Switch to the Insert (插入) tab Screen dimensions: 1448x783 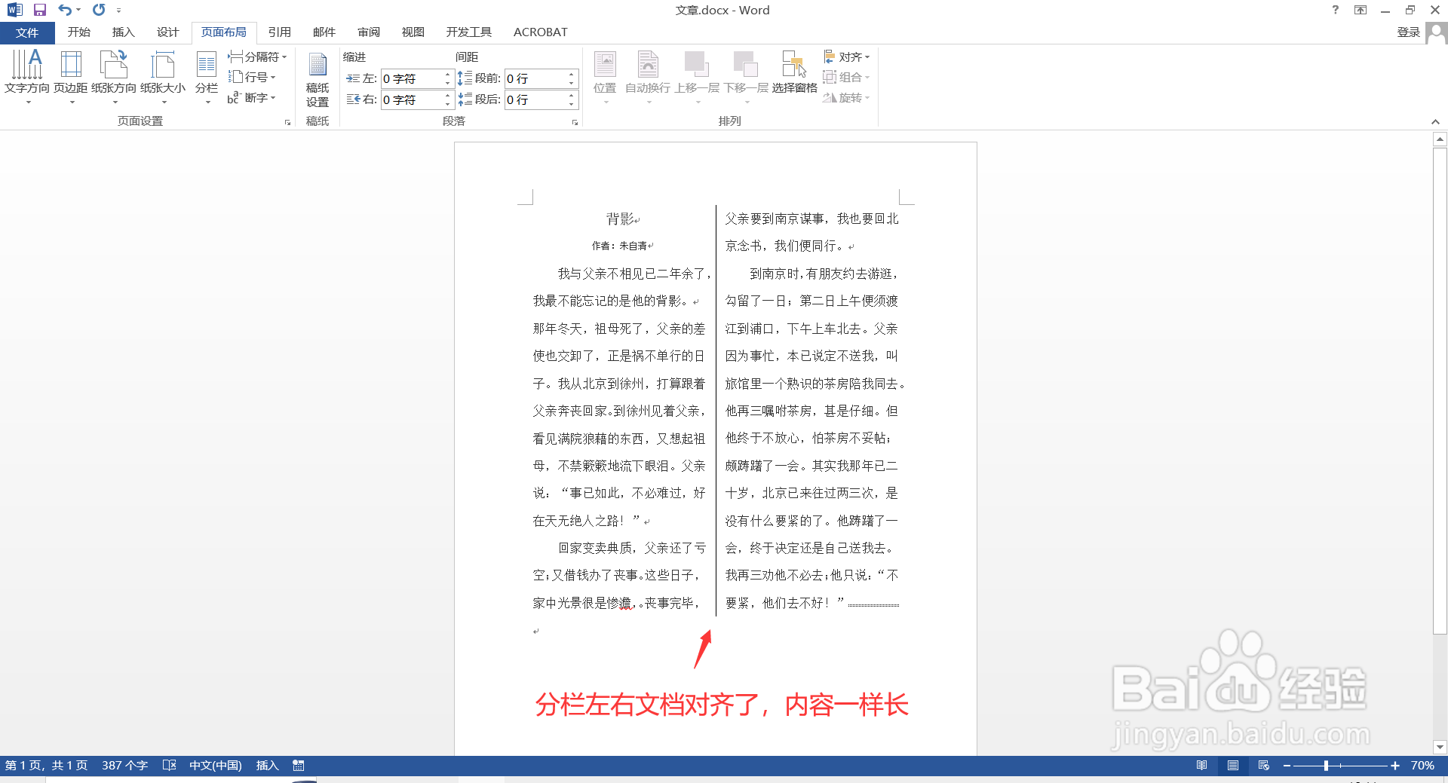(123, 32)
